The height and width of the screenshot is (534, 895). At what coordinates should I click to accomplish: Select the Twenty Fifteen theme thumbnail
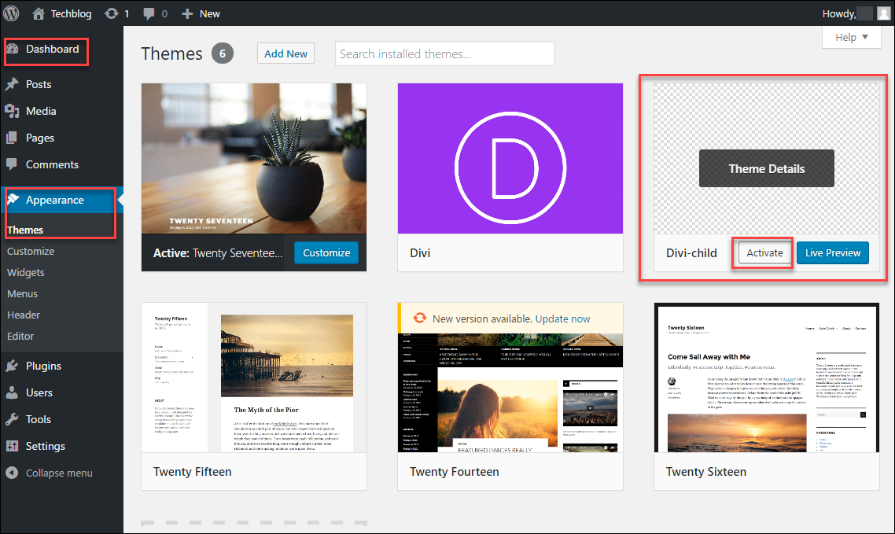click(x=254, y=377)
